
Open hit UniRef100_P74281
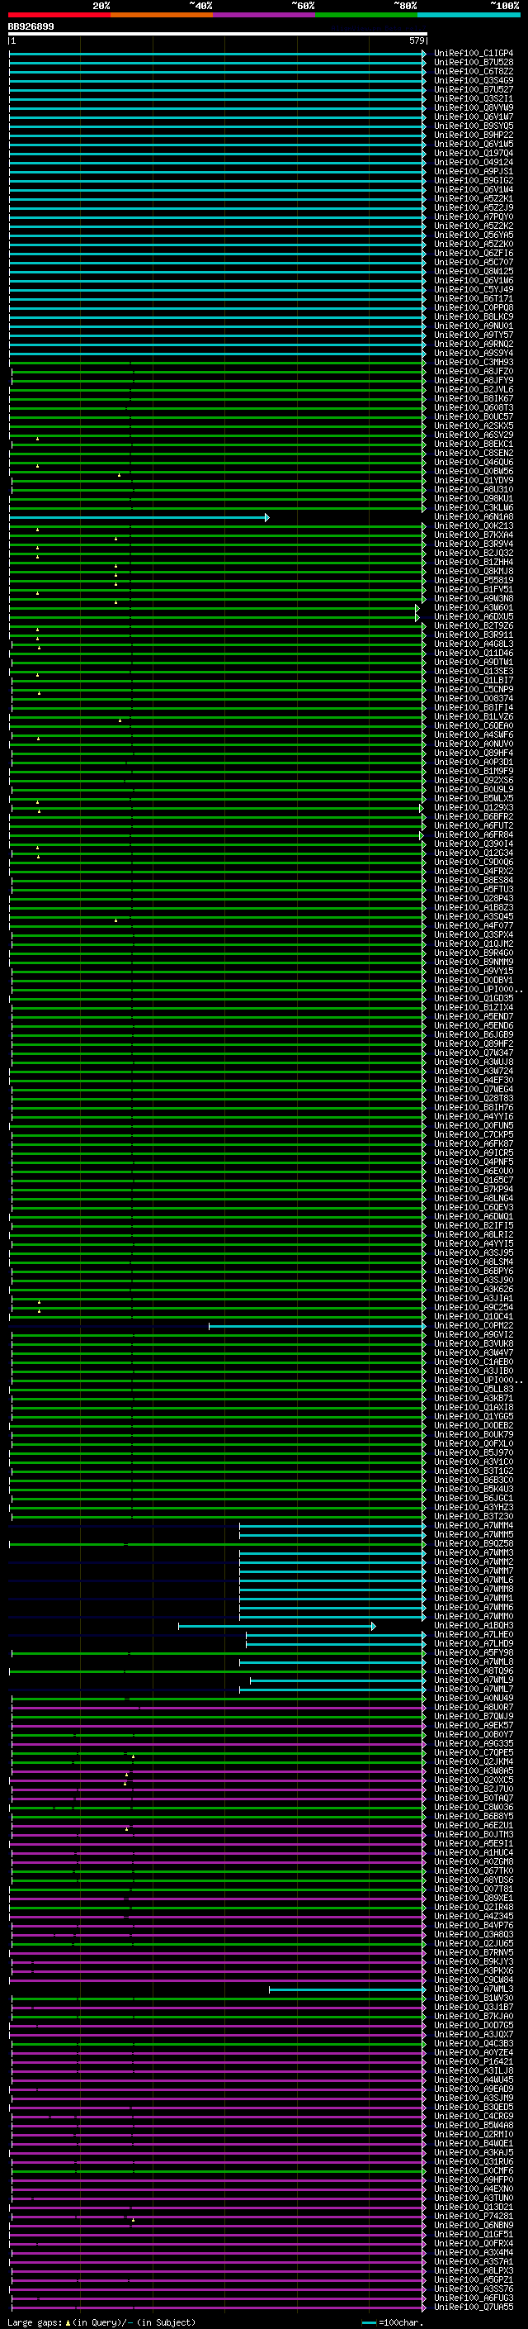474,2217
